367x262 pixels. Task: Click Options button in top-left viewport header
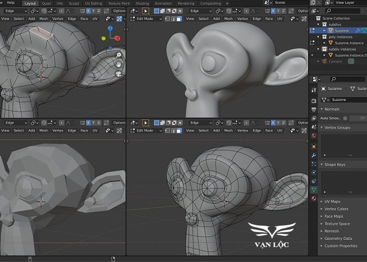[119, 11]
